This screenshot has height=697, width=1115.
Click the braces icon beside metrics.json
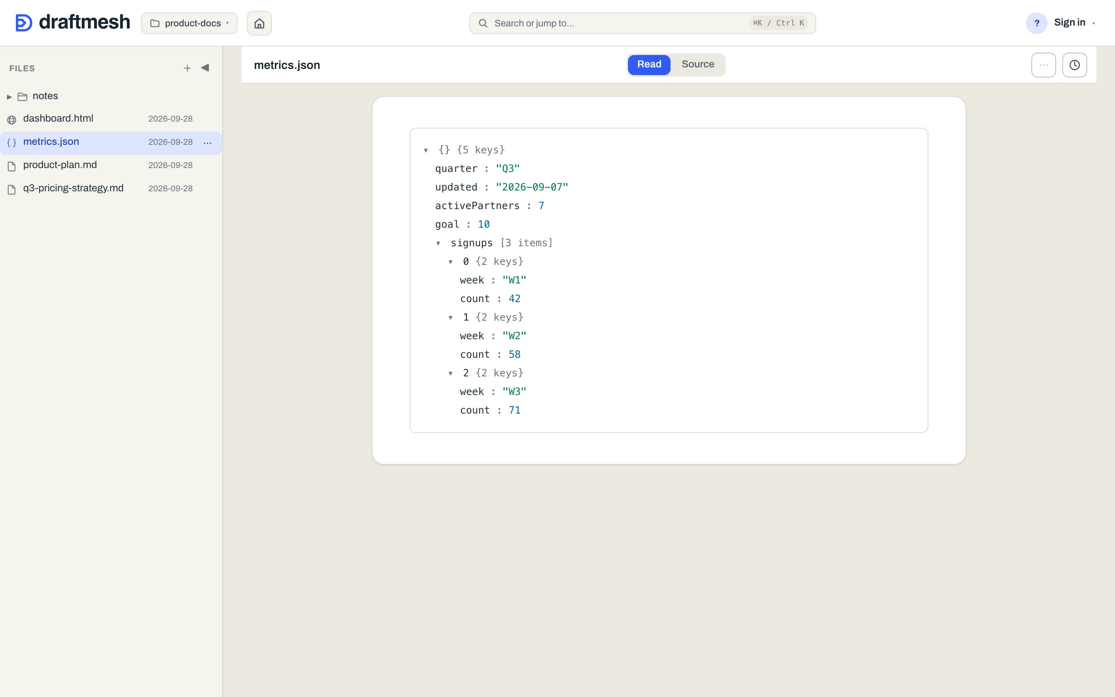[x=12, y=143]
